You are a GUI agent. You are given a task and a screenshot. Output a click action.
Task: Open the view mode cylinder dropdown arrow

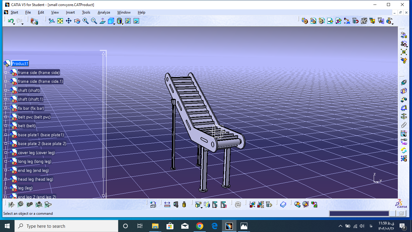coord(123,24)
